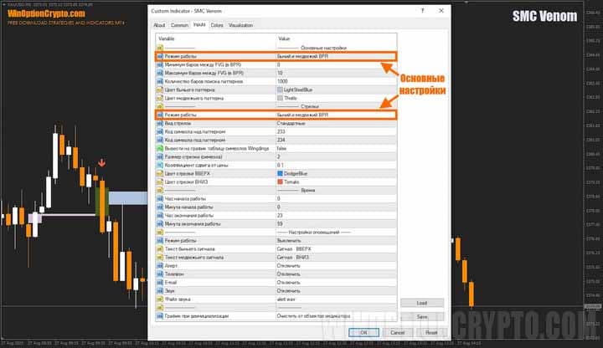Image resolution: width=603 pixels, height=348 pixels.
Task: Click the icon next to 'Количество баров поиска паттернов'
Action: coord(159,80)
